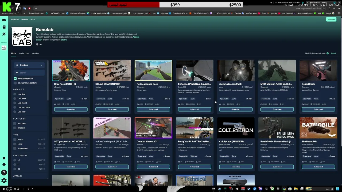
Task: Expand '+10 more' tags on Drax Pack
Action: point(84,99)
